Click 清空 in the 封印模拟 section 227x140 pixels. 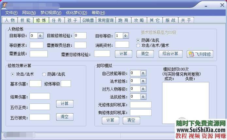tap(131, 120)
